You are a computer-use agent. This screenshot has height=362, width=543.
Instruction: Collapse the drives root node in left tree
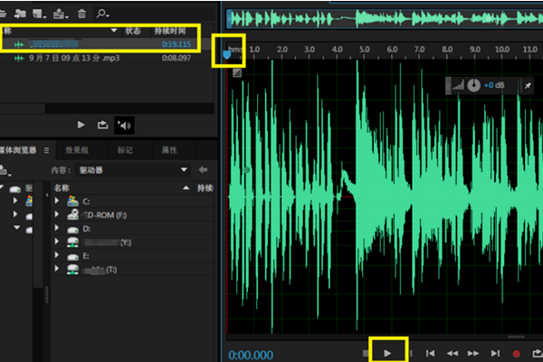(x=2, y=187)
